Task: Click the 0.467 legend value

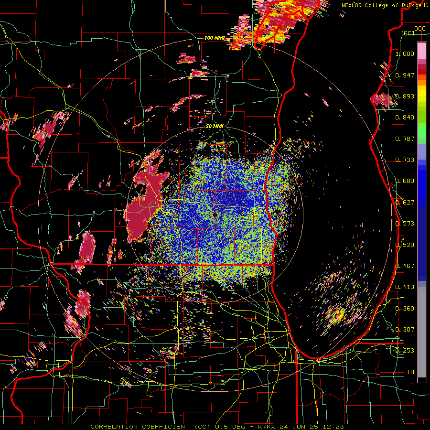Action: point(405,266)
